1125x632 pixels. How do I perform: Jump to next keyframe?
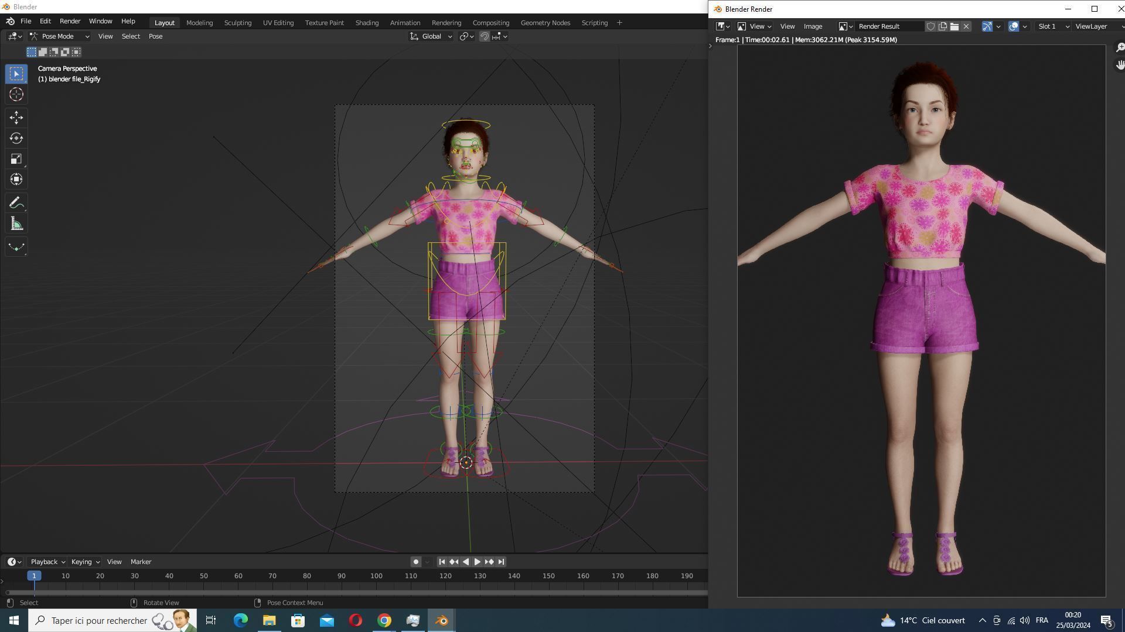tap(489, 562)
